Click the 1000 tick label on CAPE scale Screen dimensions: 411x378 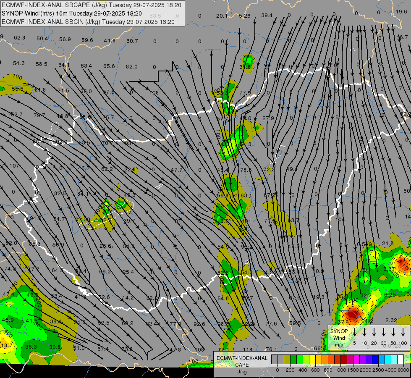(x=340, y=370)
